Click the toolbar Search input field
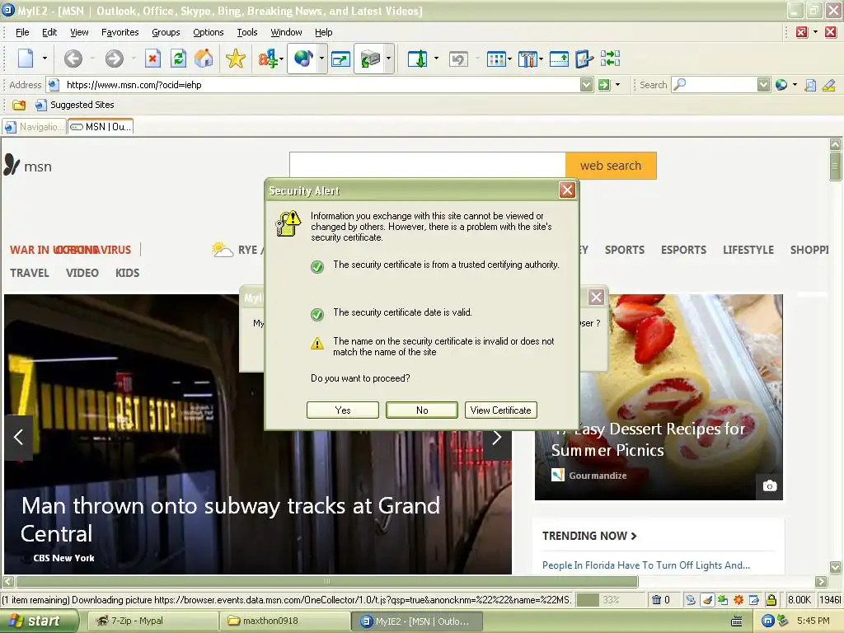 [x=714, y=85]
